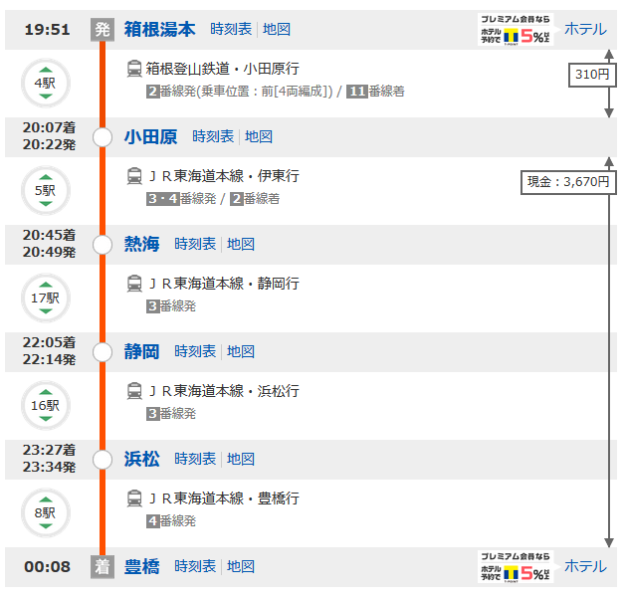
Task: Click the train icon for the 浜松行 line
Action: [134, 391]
